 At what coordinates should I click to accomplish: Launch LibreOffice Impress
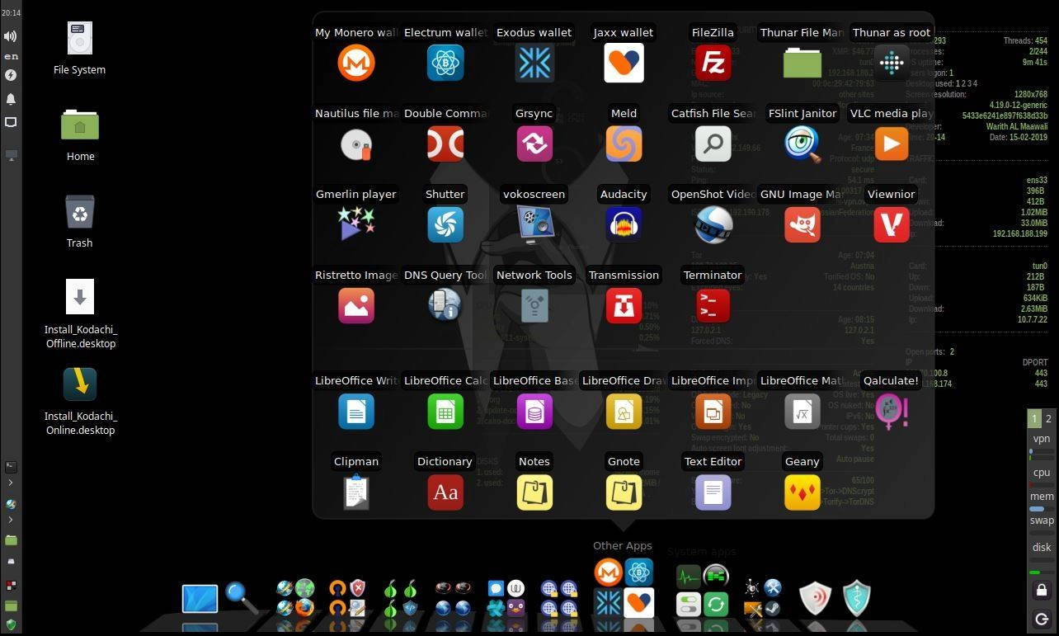tap(713, 411)
